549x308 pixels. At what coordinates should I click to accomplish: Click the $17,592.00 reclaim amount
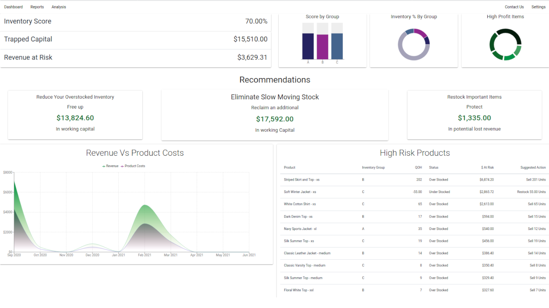click(x=275, y=119)
